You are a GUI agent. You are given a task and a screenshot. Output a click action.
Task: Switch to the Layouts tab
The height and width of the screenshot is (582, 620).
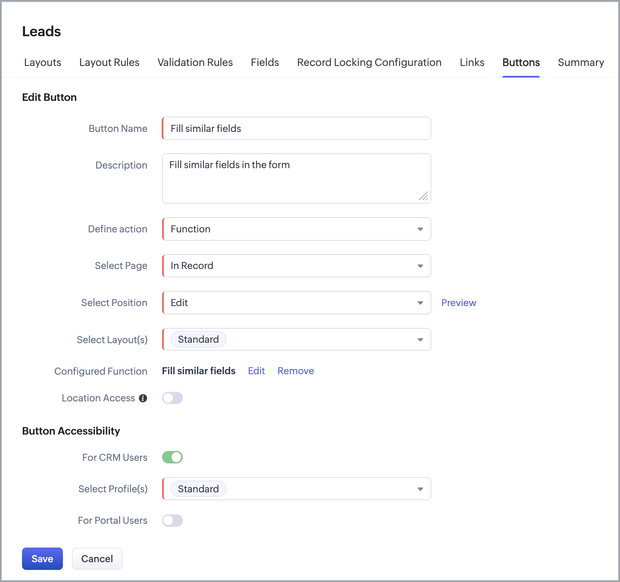click(43, 63)
